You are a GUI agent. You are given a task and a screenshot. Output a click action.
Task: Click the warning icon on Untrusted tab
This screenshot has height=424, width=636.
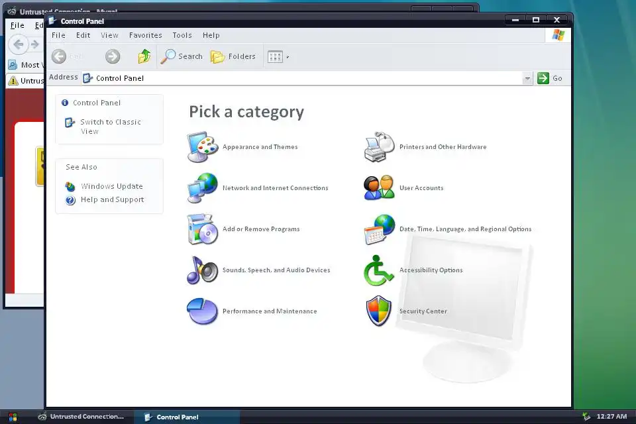(x=13, y=81)
